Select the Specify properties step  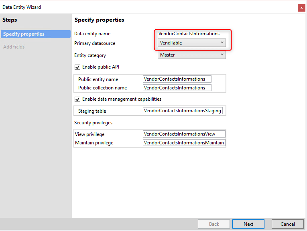pos(36,34)
